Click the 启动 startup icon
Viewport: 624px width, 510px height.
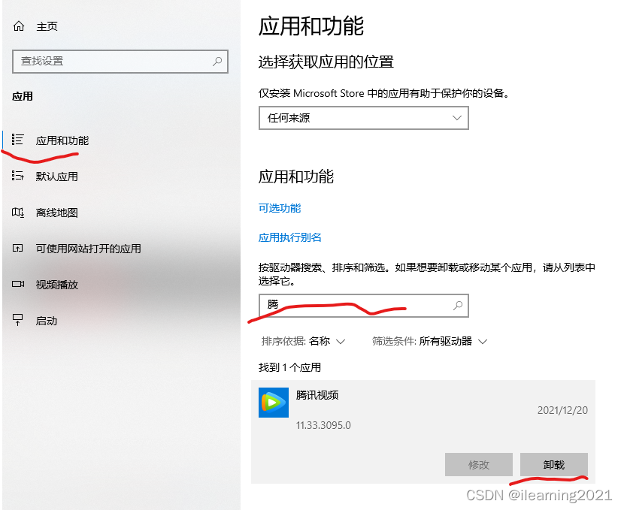point(17,319)
